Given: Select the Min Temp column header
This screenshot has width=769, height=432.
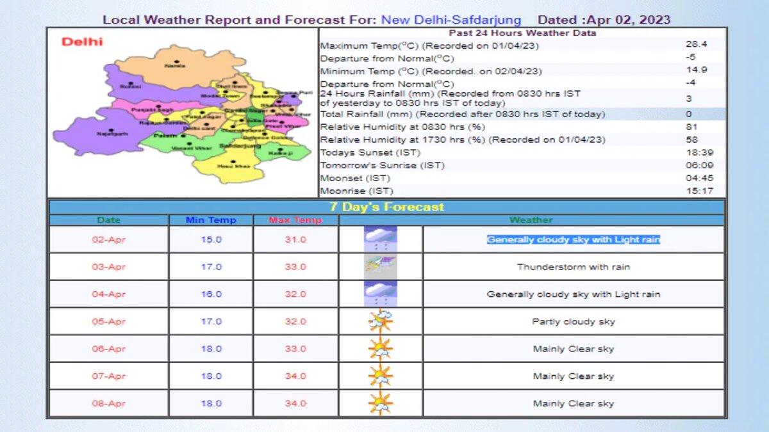Looking at the screenshot, I should click(x=211, y=220).
